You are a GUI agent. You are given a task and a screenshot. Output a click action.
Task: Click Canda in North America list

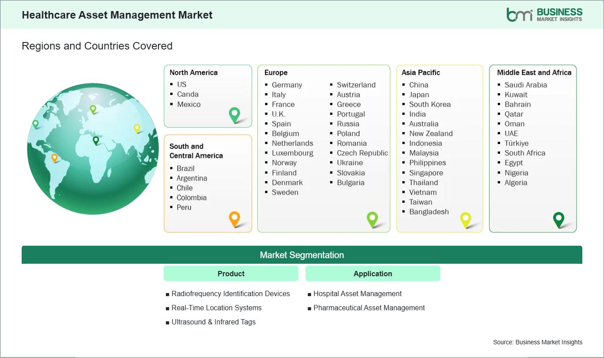[x=188, y=94]
